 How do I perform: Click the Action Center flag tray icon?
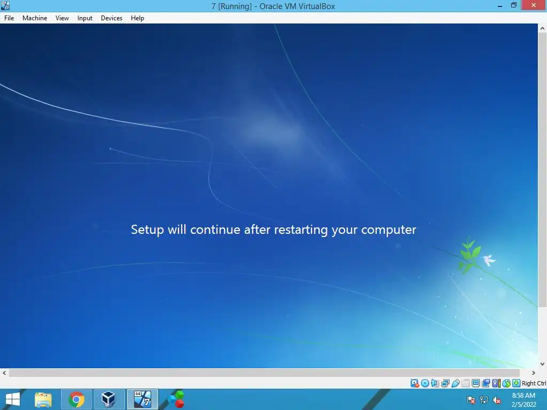click(471, 400)
